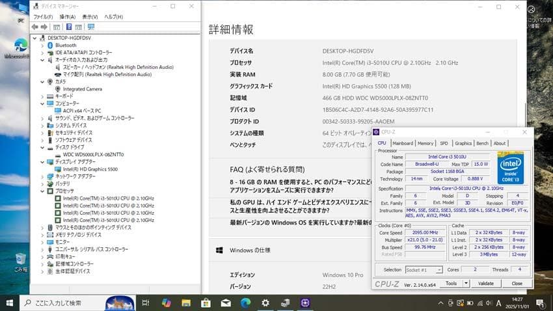Click the volume speaker tray icon

click(489, 303)
